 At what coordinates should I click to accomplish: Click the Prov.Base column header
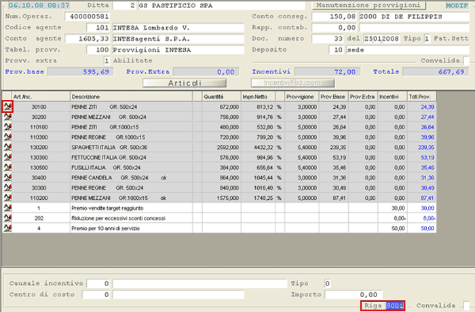(334, 97)
